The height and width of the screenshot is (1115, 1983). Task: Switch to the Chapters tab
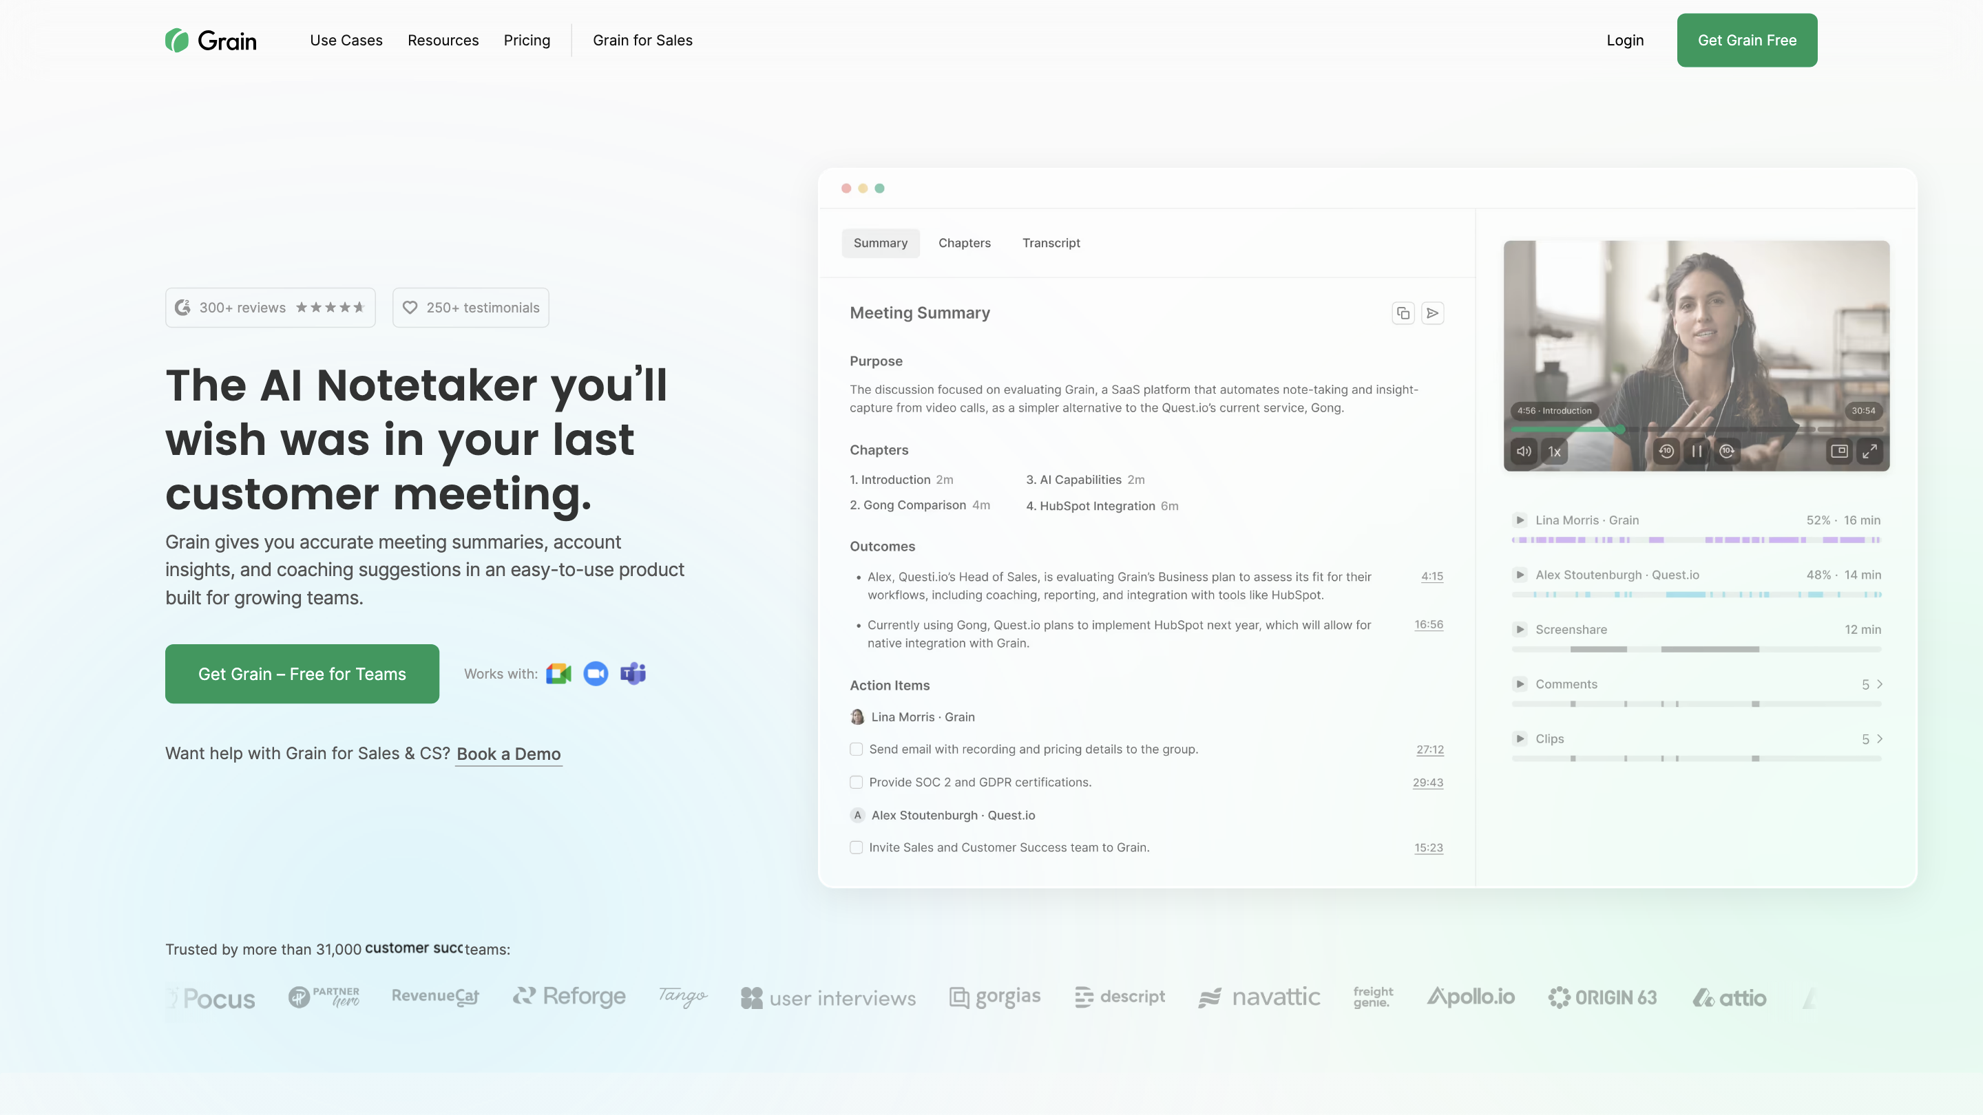pyautogui.click(x=964, y=243)
